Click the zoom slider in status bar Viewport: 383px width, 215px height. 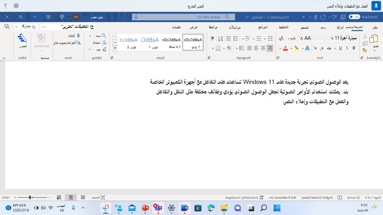point(32,197)
